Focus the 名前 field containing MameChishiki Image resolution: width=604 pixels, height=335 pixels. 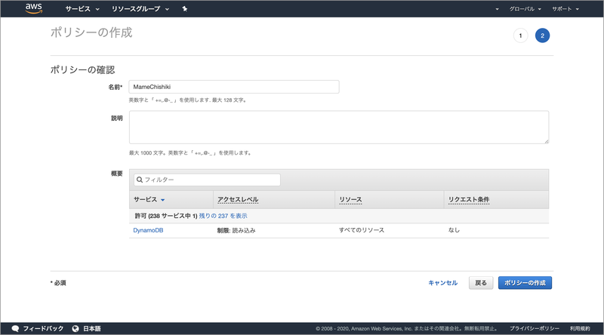tap(234, 87)
